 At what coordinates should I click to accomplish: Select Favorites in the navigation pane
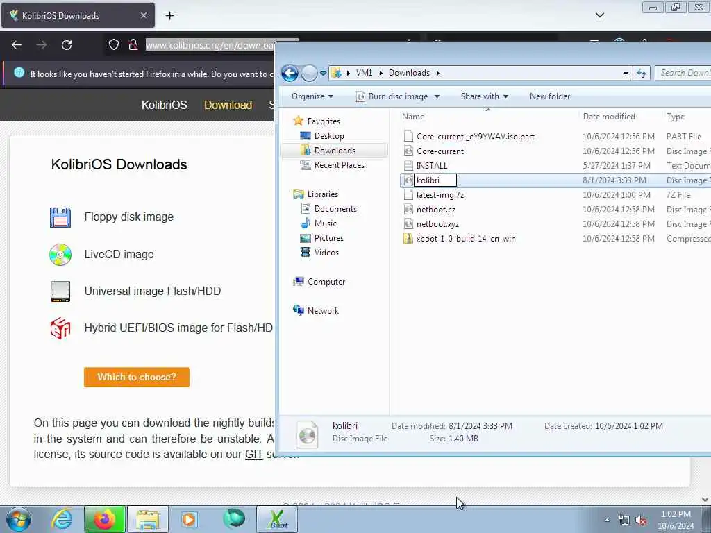pos(324,121)
